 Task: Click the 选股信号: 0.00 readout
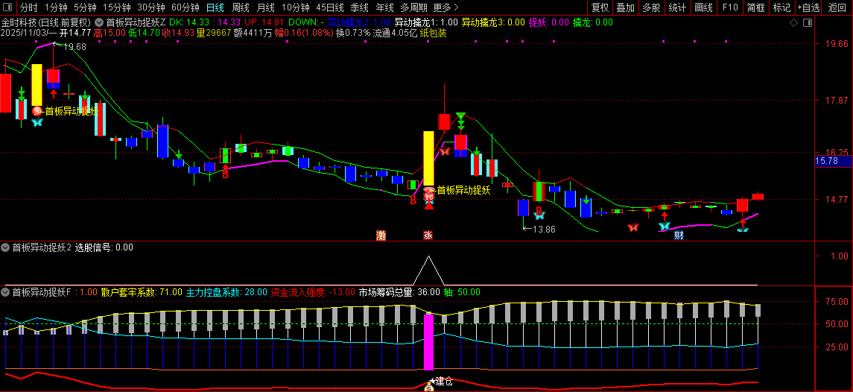coord(104,247)
